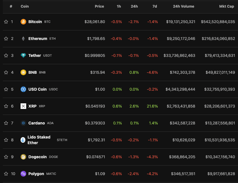
Task: Open the Lido Staked Ether page
Action: (39, 140)
